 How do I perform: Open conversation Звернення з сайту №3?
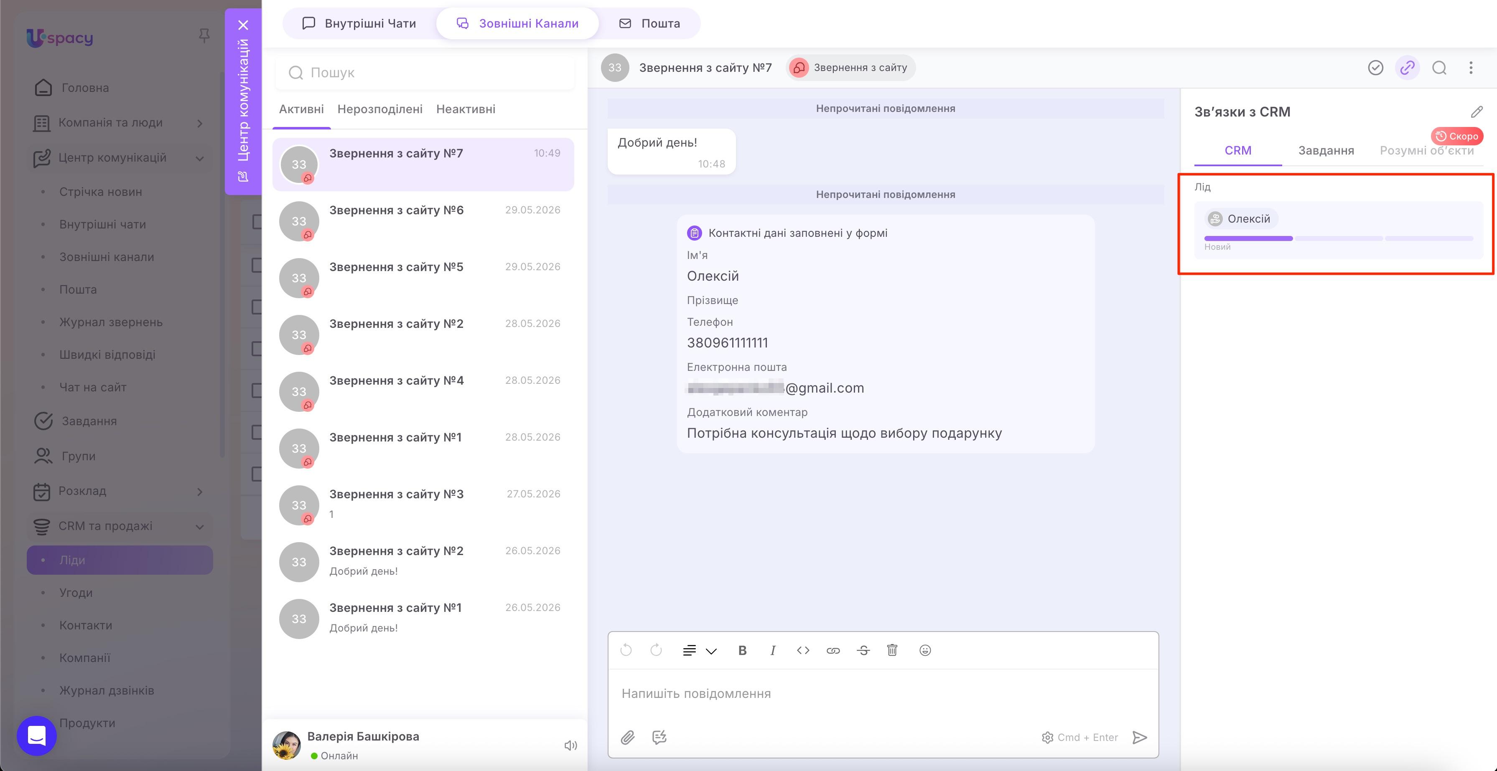pos(423,505)
